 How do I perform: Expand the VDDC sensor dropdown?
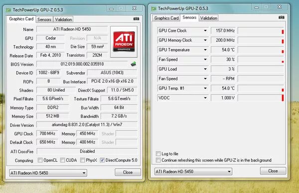205,98
